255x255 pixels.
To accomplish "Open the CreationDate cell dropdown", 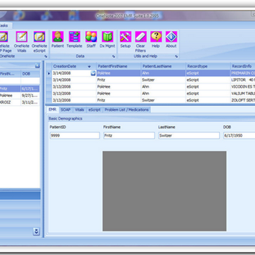I will 93,73.
